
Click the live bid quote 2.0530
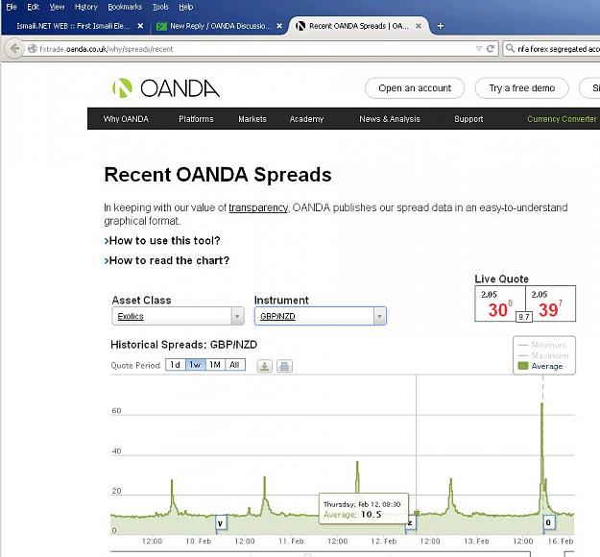tap(500, 303)
